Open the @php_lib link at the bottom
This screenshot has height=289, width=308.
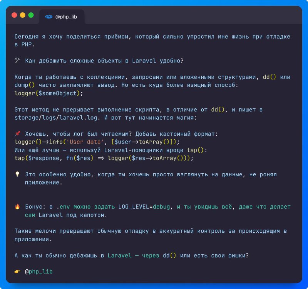coord(39,272)
